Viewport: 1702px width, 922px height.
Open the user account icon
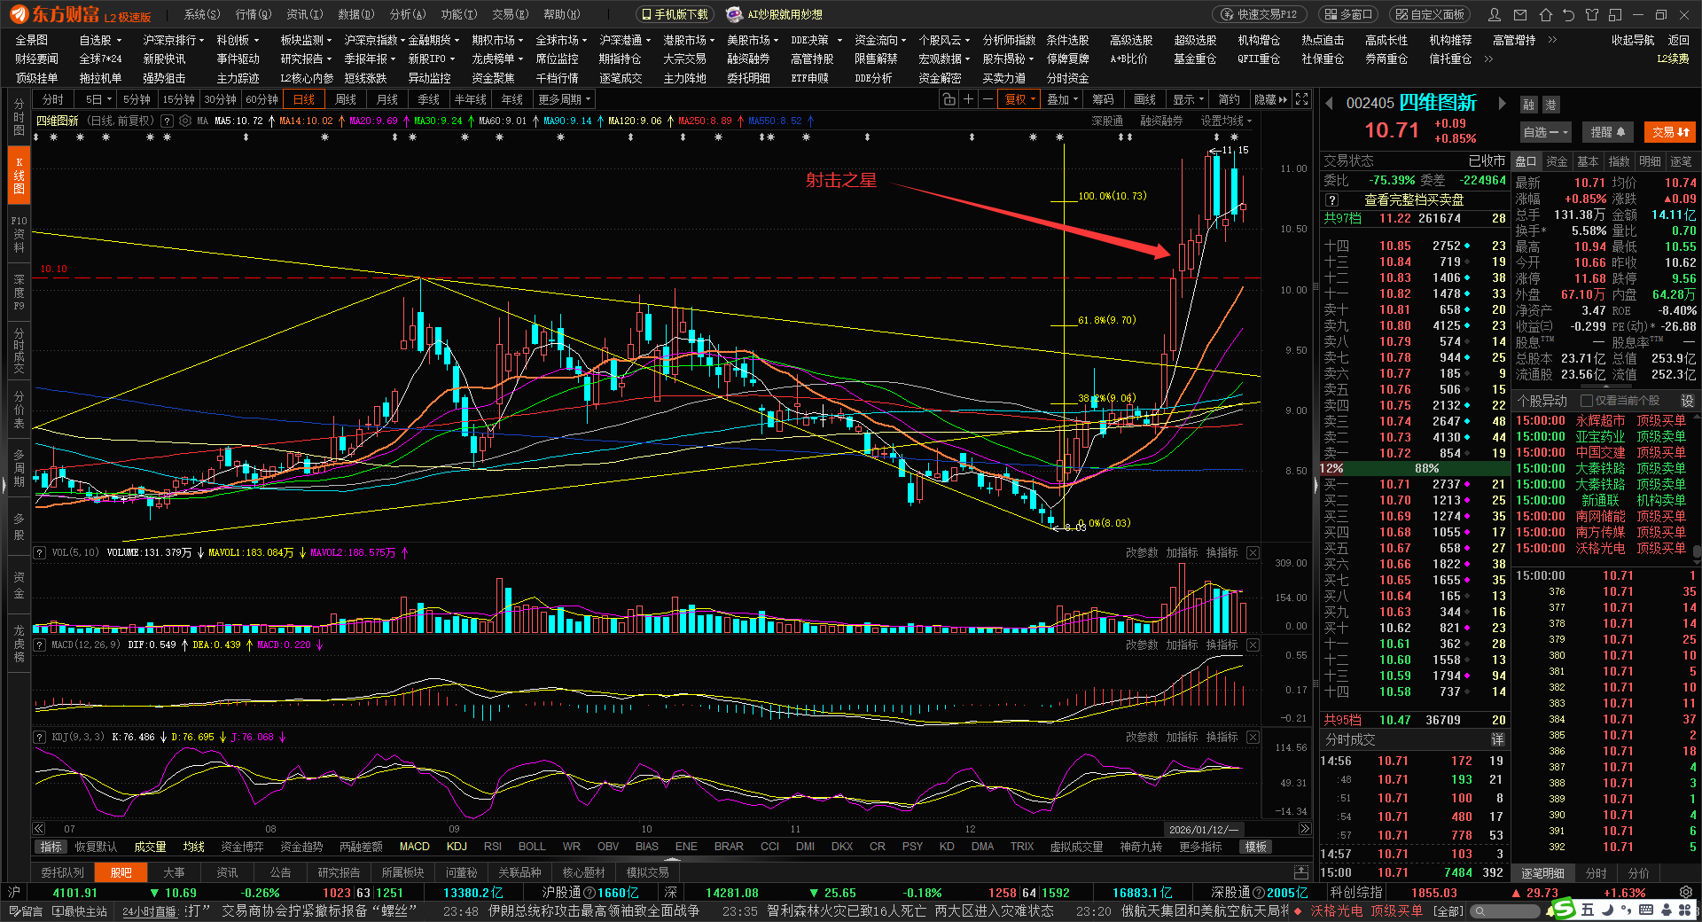pyautogui.click(x=1495, y=14)
